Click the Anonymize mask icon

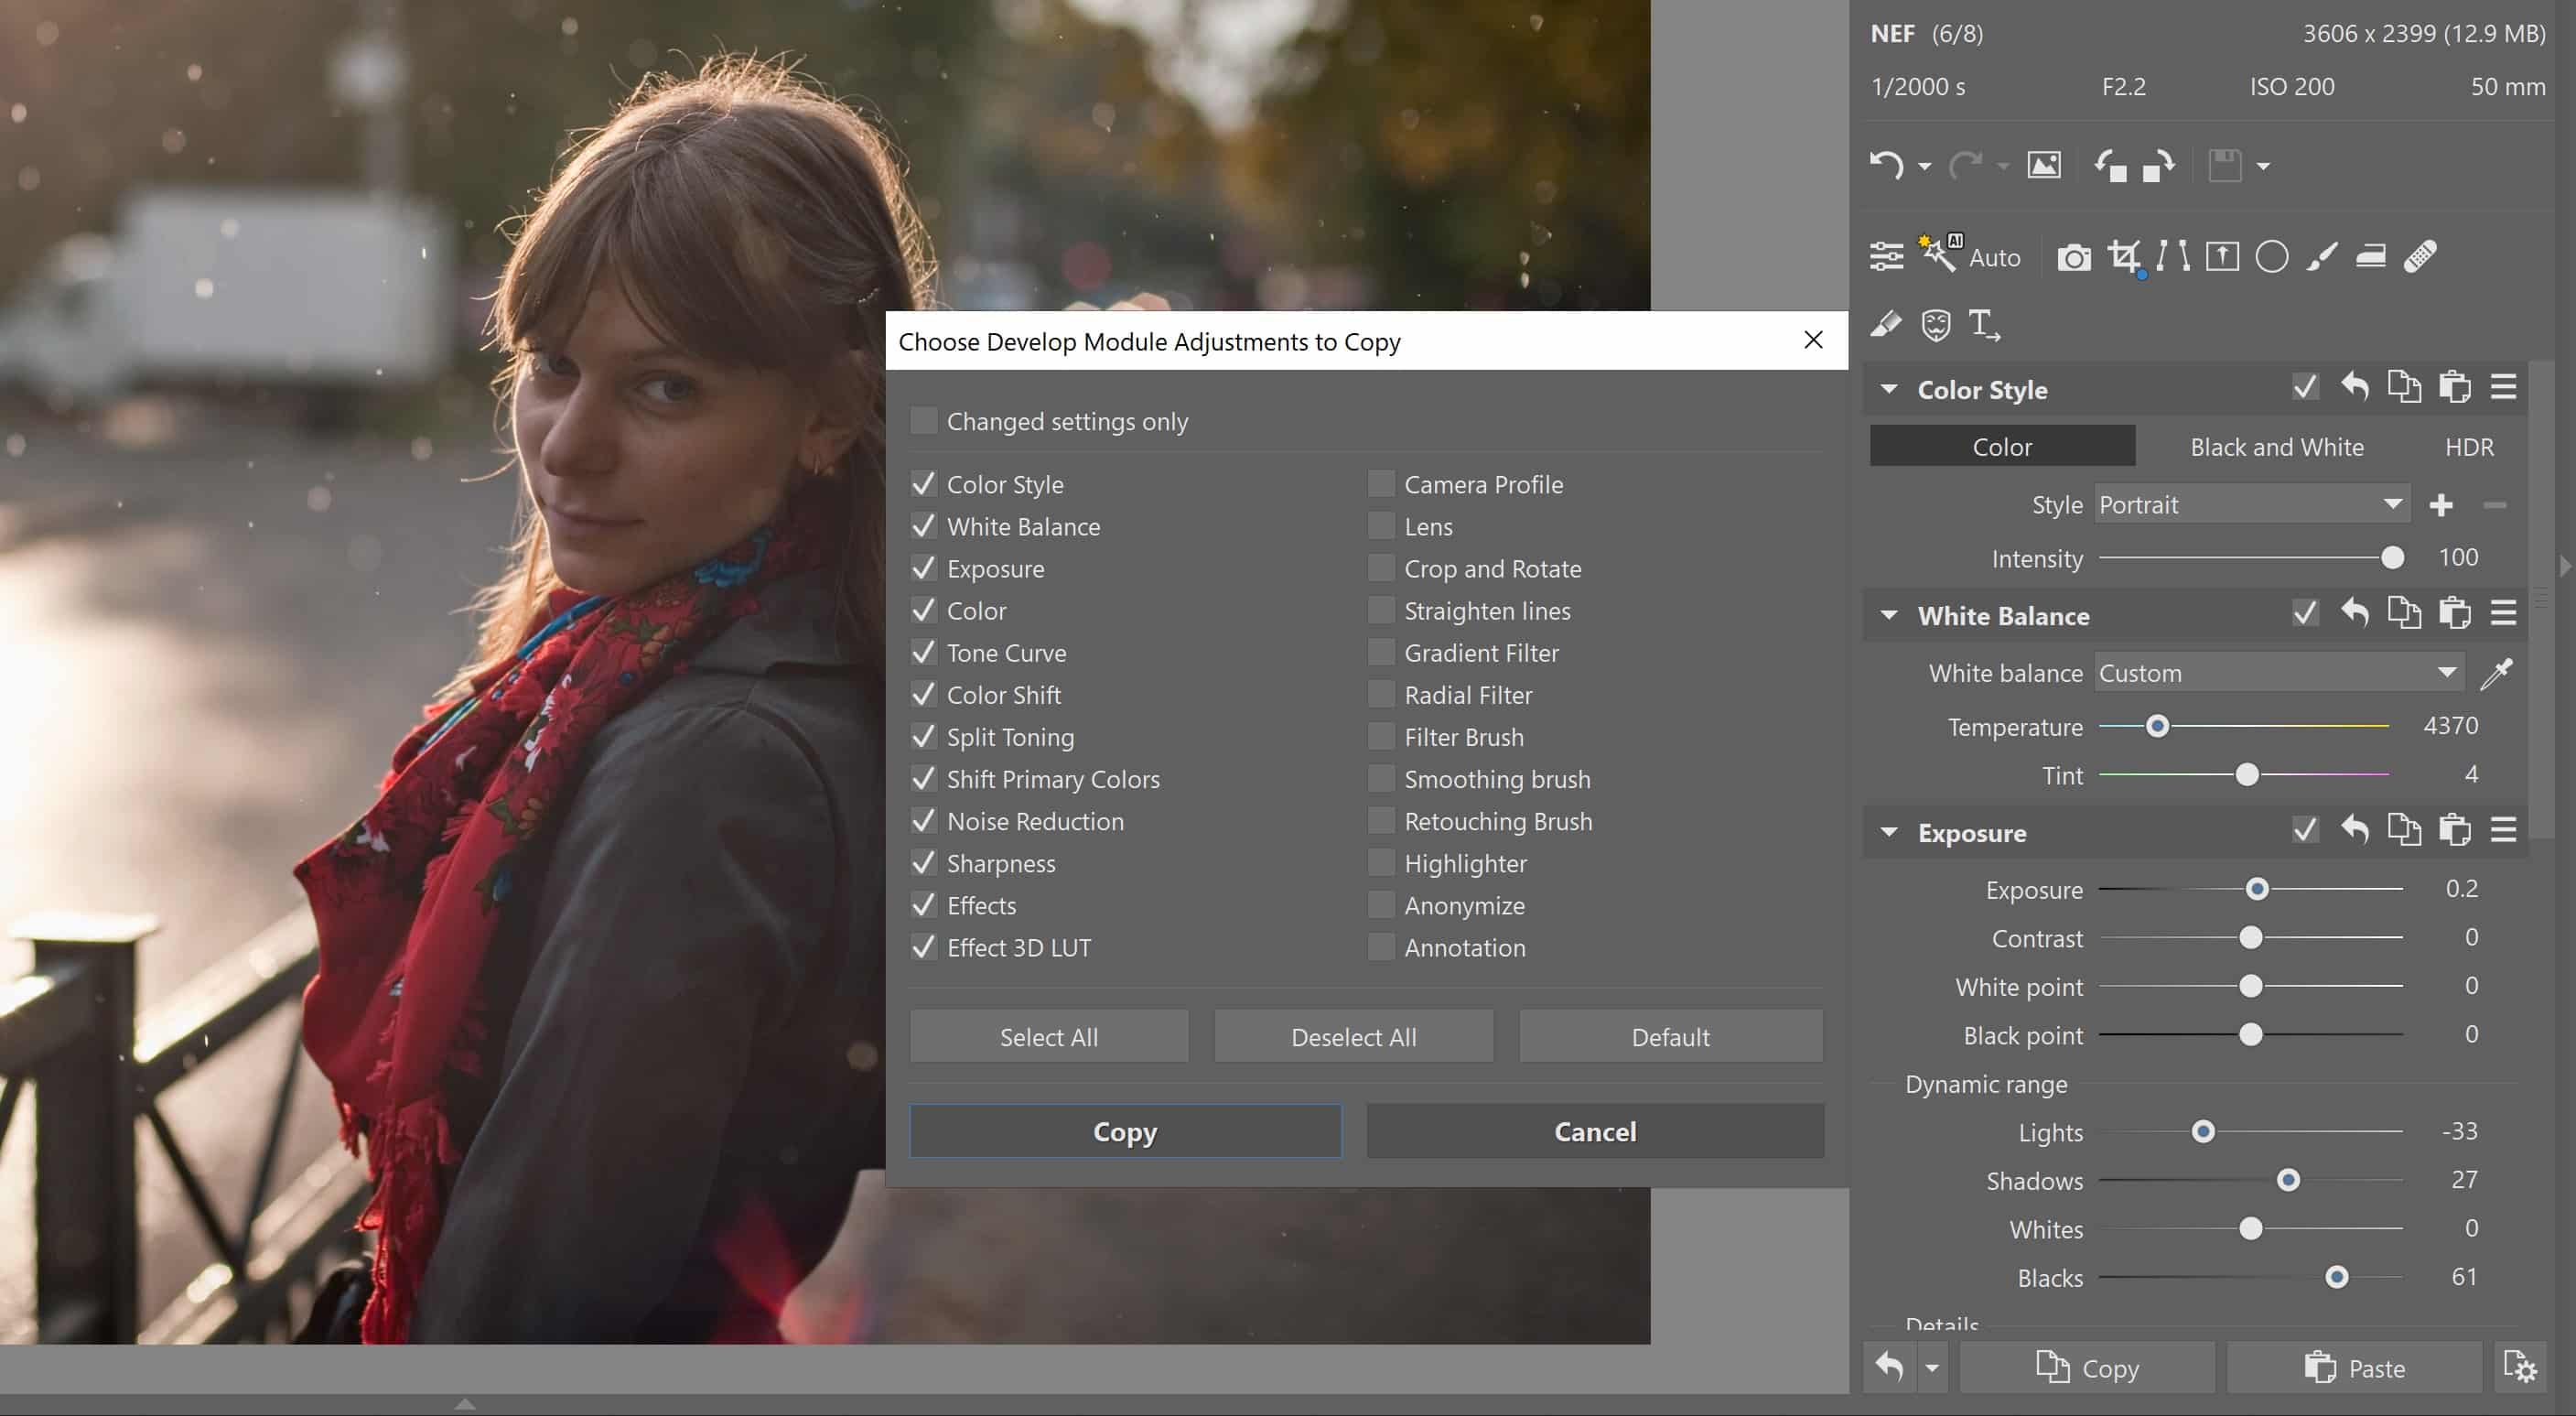[x=1935, y=325]
